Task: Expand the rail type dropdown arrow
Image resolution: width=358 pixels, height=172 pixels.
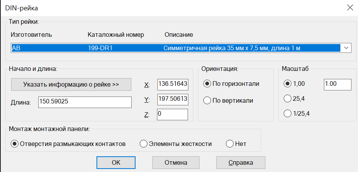Action: (x=346, y=48)
